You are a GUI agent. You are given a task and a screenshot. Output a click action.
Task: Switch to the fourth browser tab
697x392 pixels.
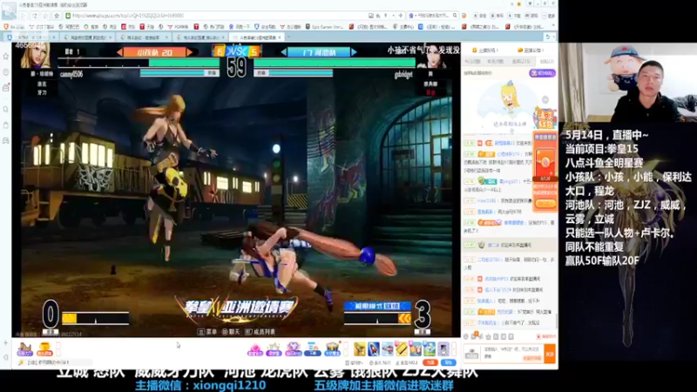(199, 37)
